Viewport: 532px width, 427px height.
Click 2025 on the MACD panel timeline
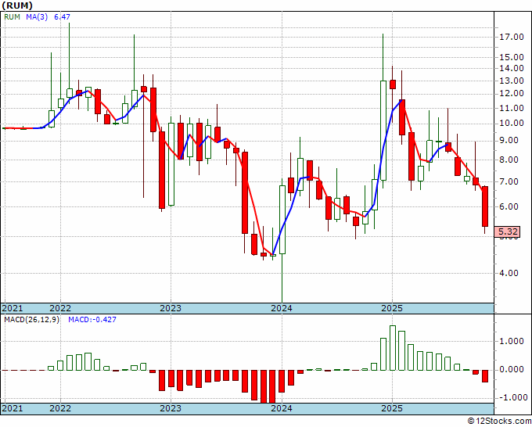[x=392, y=408]
